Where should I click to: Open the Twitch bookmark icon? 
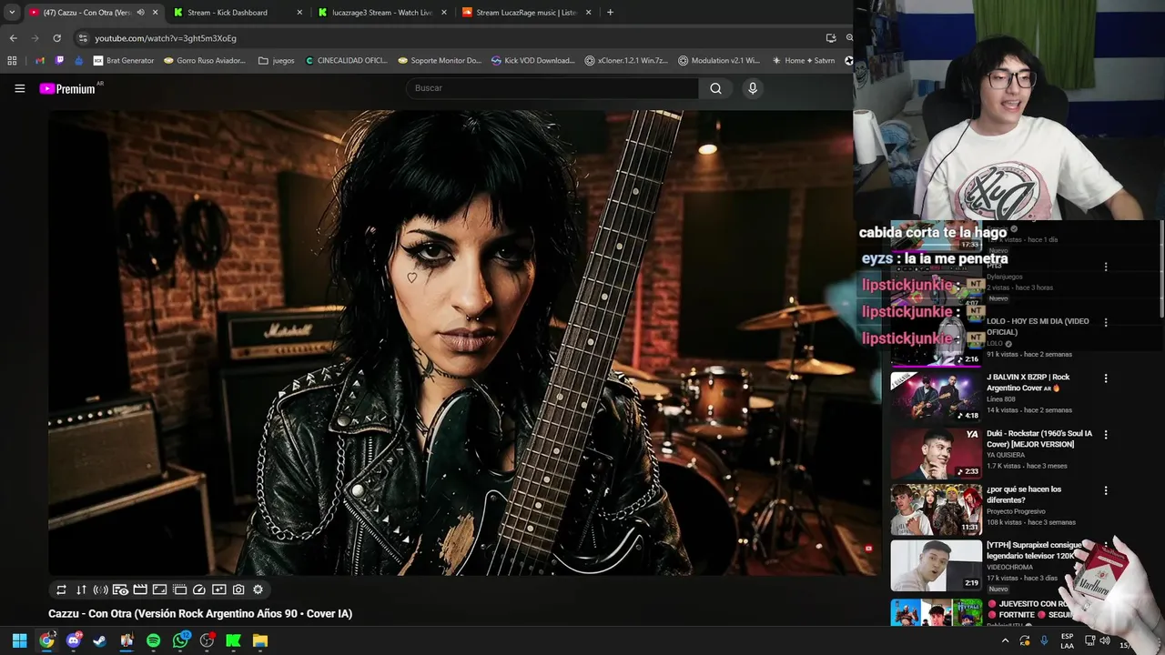click(x=60, y=61)
